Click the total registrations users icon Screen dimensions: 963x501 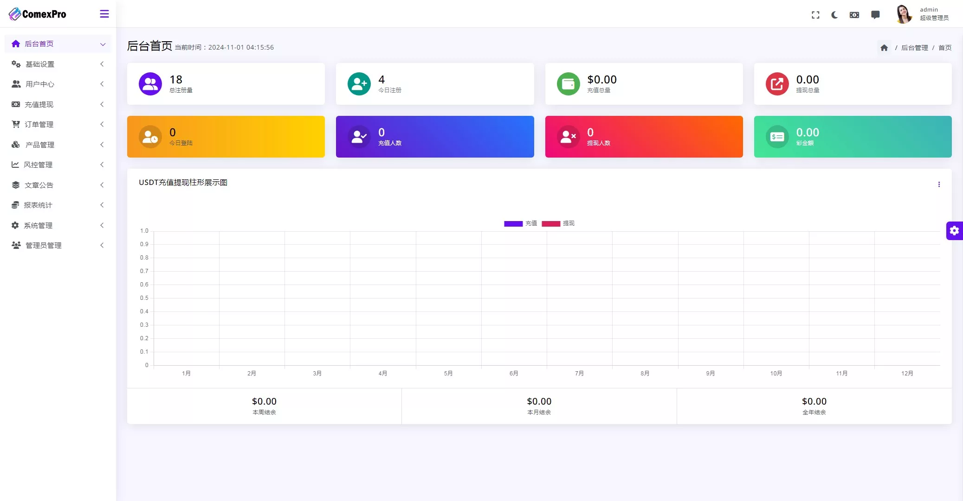coord(150,84)
